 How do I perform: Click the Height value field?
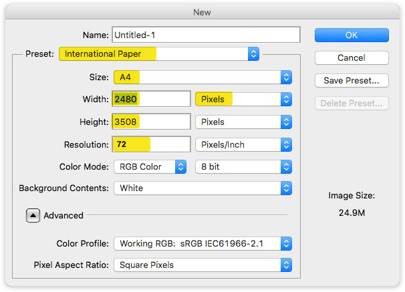(x=152, y=122)
